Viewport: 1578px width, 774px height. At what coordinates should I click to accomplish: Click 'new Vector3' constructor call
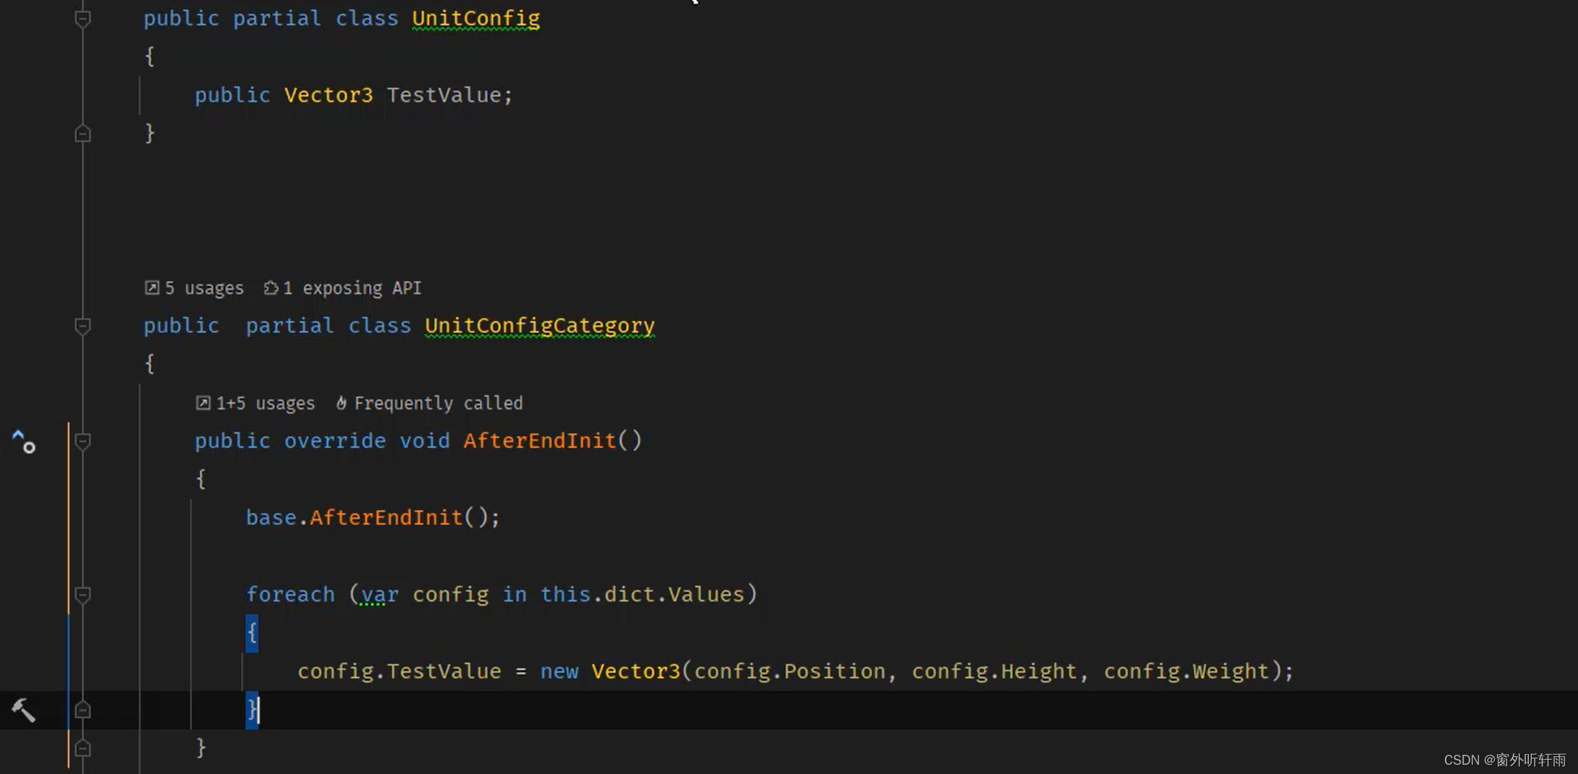pos(610,672)
